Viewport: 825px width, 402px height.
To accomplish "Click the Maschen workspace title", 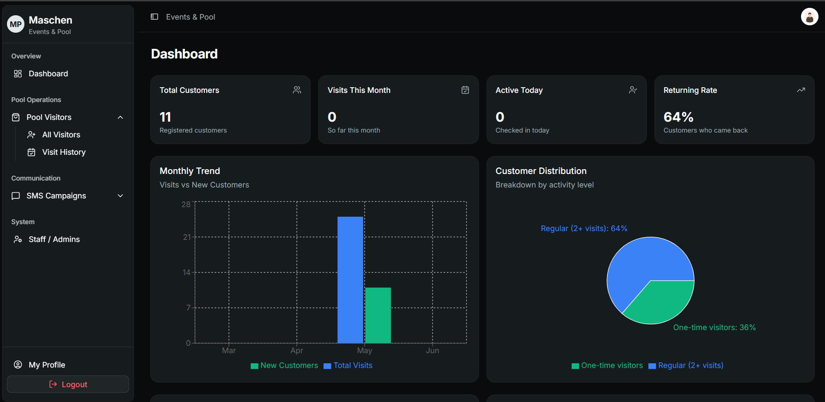I will (x=51, y=20).
